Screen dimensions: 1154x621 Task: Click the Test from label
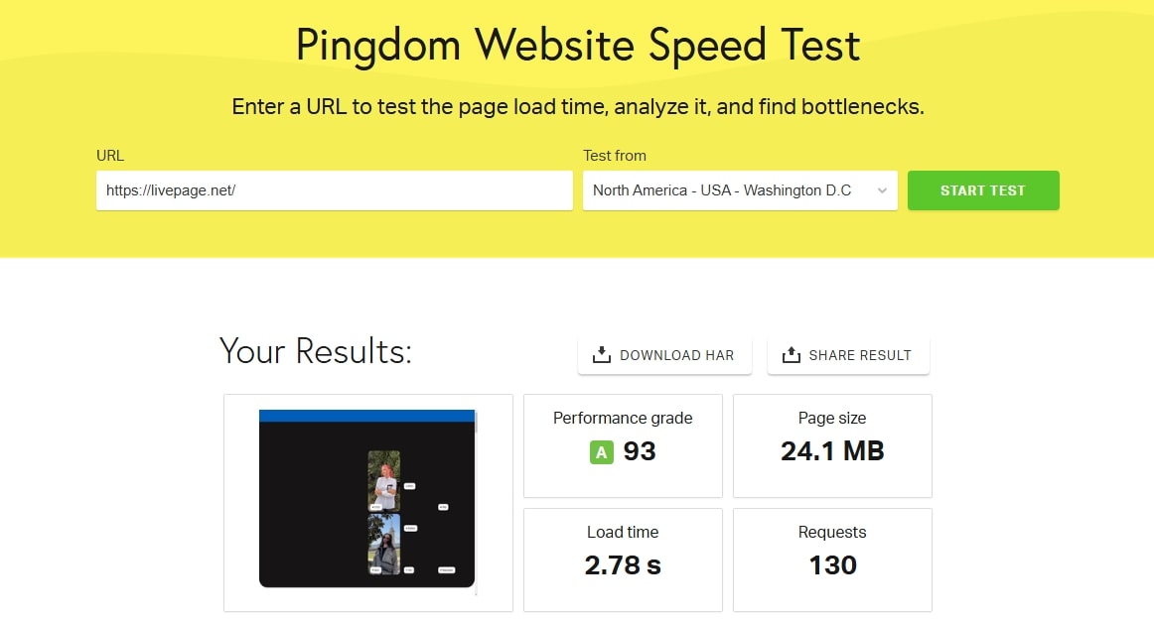point(614,156)
